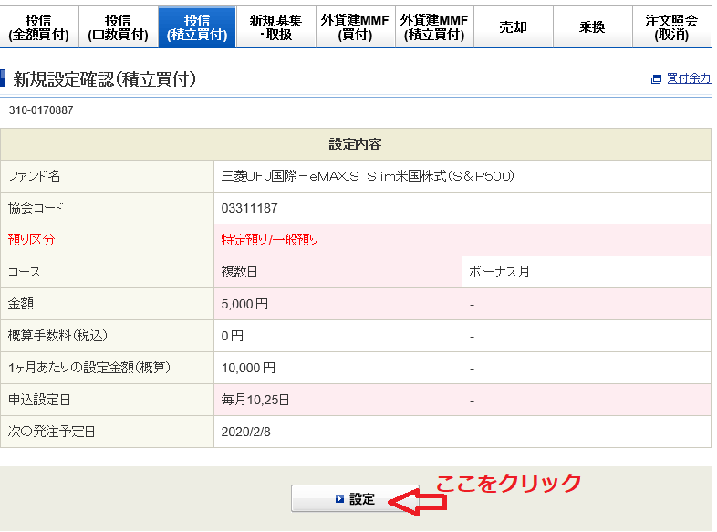Open the 外貨建MMF(積立買付) tab

[x=434, y=27]
